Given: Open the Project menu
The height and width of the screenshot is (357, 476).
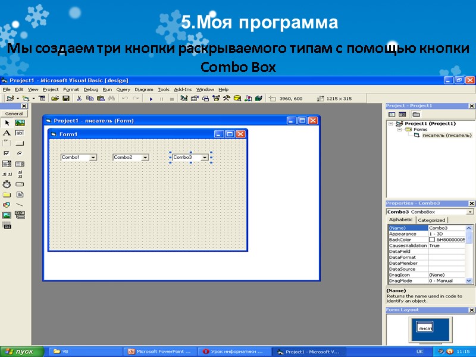Looking at the screenshot, I should (51, 90).
